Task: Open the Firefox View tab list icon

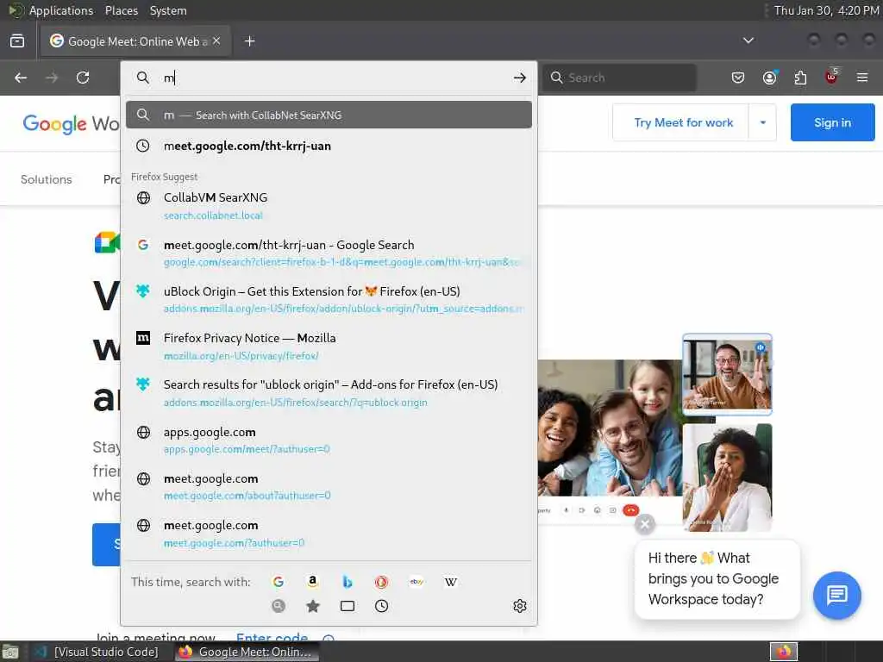Action: click(17, 41)
